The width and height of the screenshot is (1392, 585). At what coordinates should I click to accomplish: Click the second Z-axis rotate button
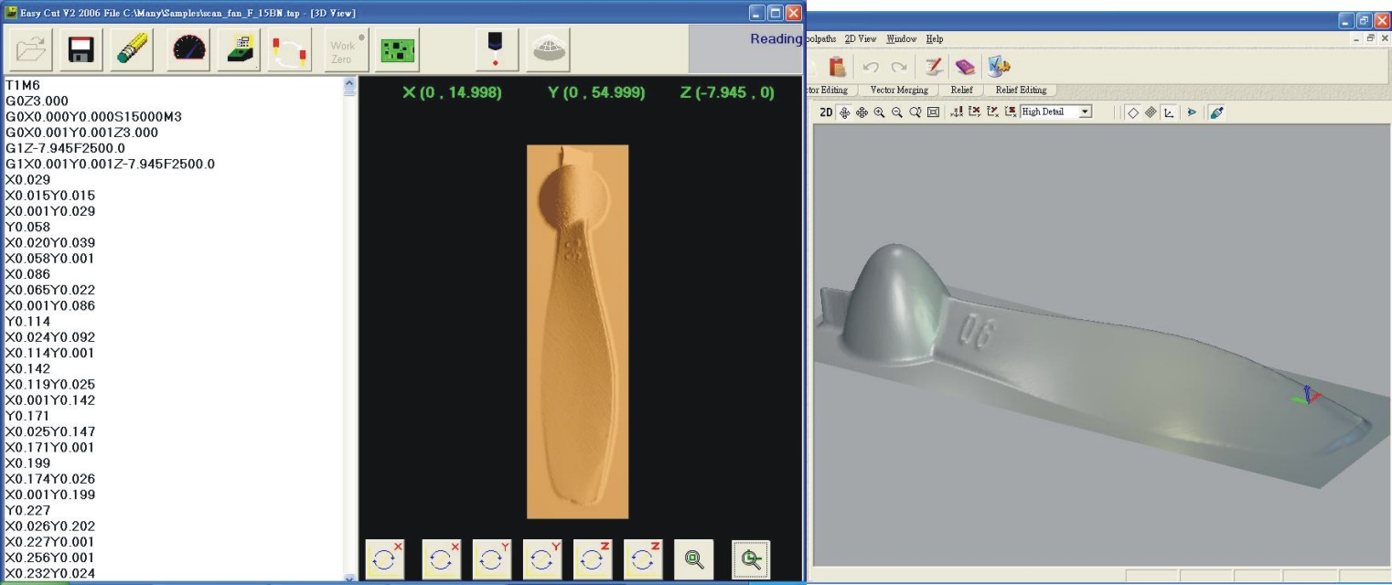[x=643, y=558]
